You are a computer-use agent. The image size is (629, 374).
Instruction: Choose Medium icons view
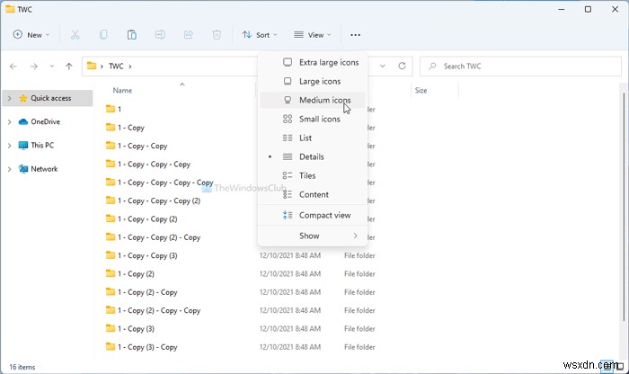pyautogui.click(x=313, y=100)
